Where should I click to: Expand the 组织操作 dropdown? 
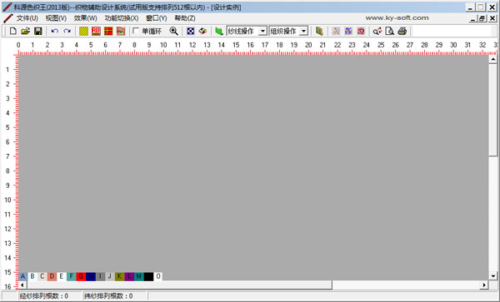(x=304, y=31)
